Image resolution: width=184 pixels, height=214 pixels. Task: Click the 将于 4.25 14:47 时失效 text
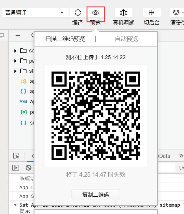pos(96,175)
